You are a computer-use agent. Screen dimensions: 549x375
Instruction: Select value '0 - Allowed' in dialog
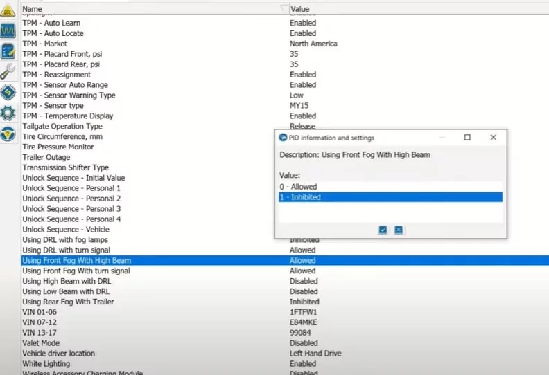coord(391,187)
